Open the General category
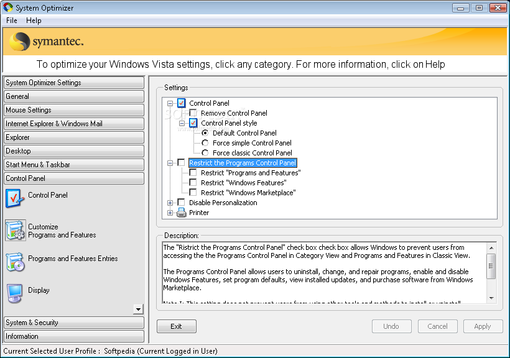 tap(74, 96)
